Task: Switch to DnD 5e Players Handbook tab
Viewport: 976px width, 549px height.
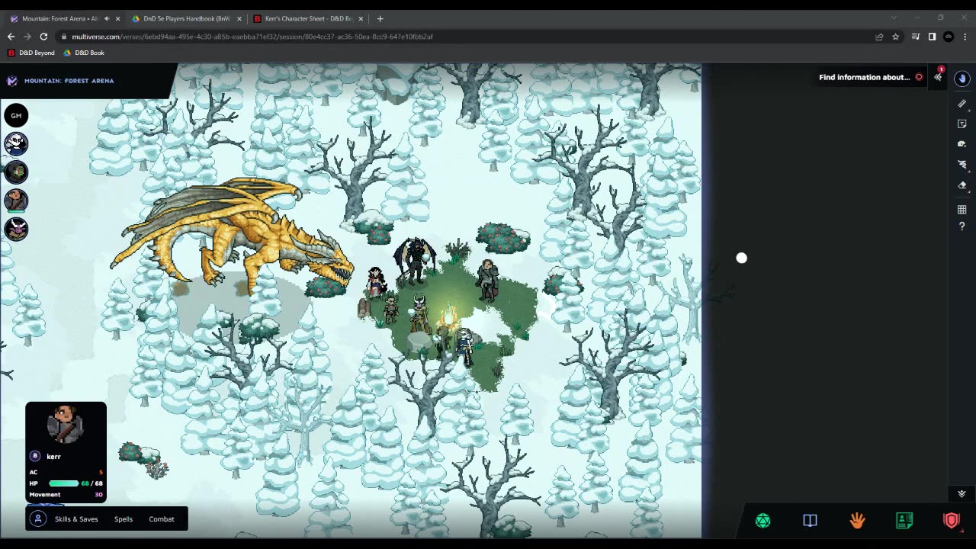Action: coord(187,18)
